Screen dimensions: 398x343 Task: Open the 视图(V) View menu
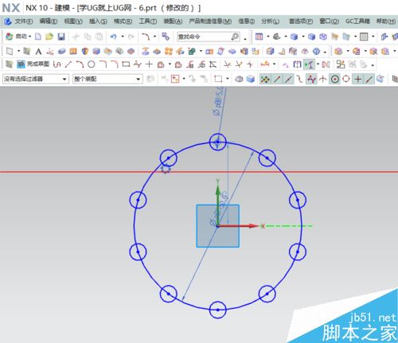coord(73,21)
